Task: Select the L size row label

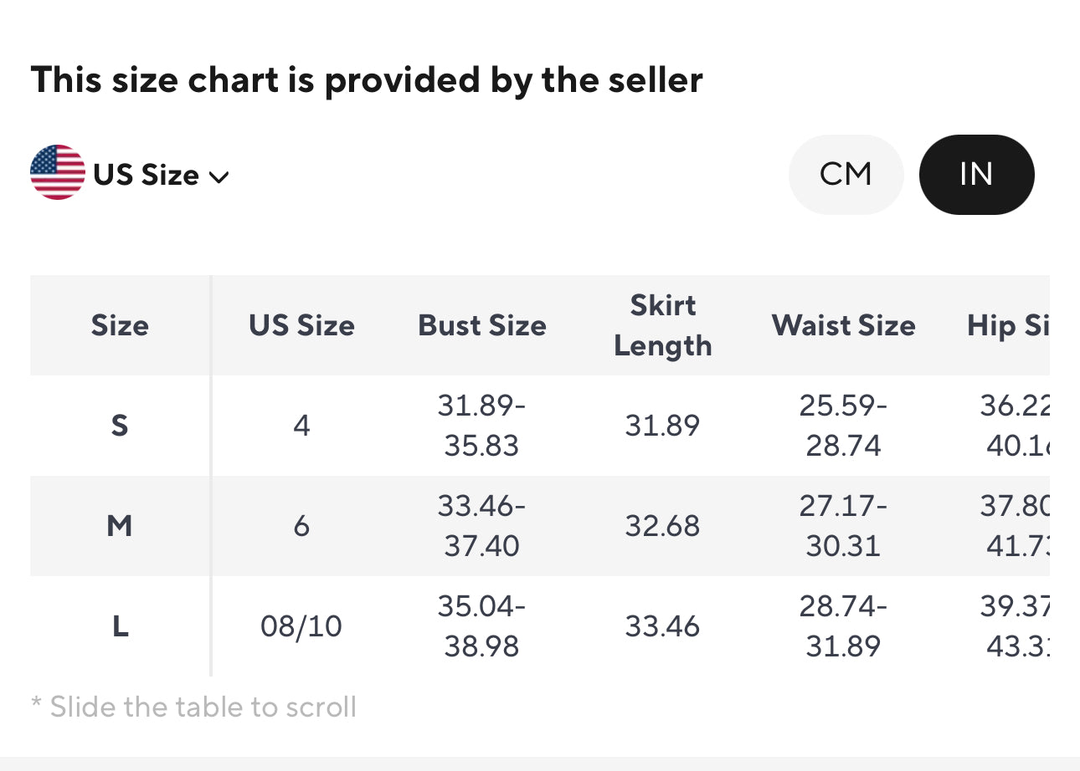Action: [x=120, y=626]
